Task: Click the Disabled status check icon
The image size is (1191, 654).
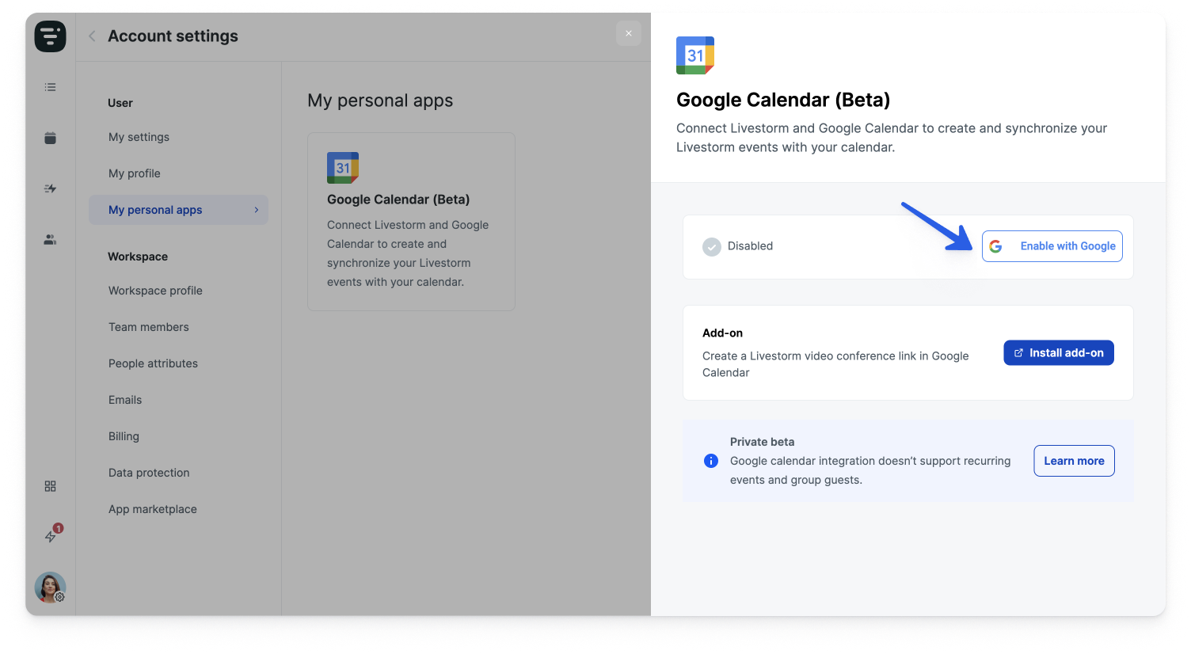Action: (712, 246)
